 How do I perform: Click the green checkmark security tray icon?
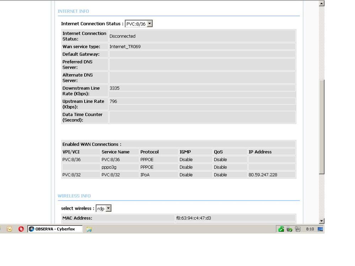281,229
